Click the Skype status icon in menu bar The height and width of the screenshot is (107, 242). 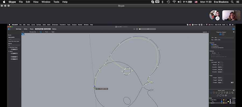pos(153,2)
